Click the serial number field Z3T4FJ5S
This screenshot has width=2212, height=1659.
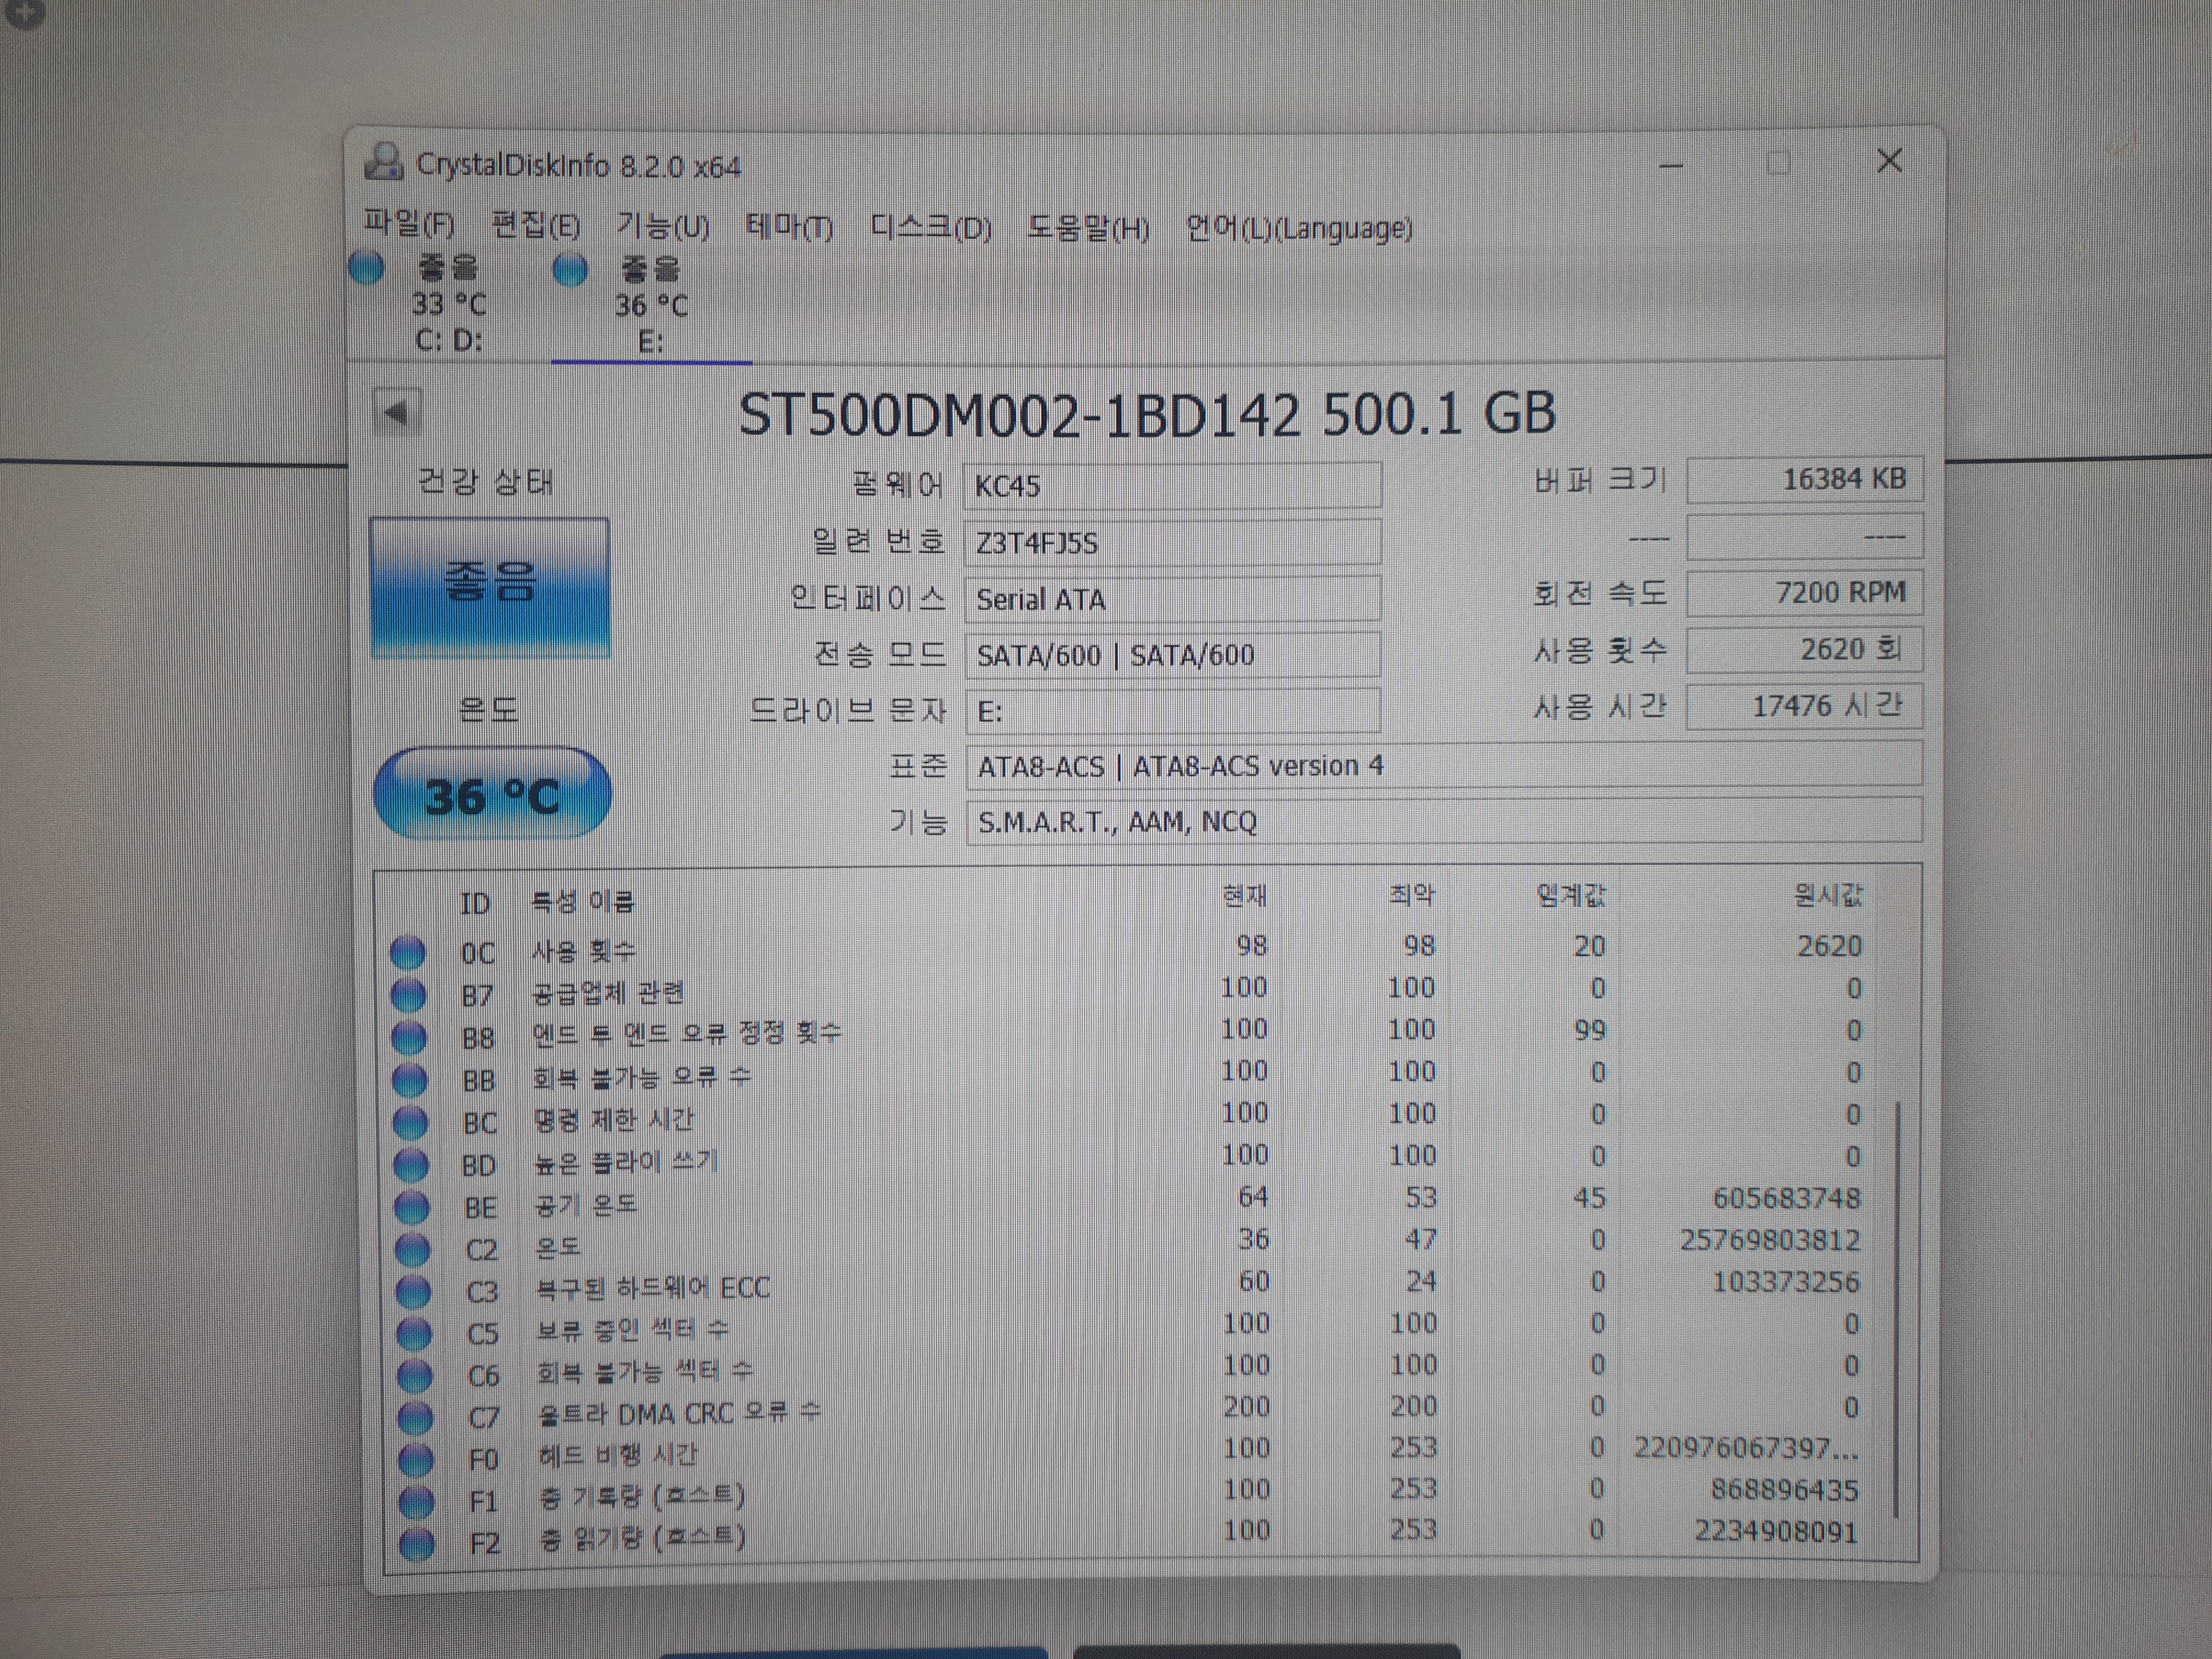[x=1172, y=543]
